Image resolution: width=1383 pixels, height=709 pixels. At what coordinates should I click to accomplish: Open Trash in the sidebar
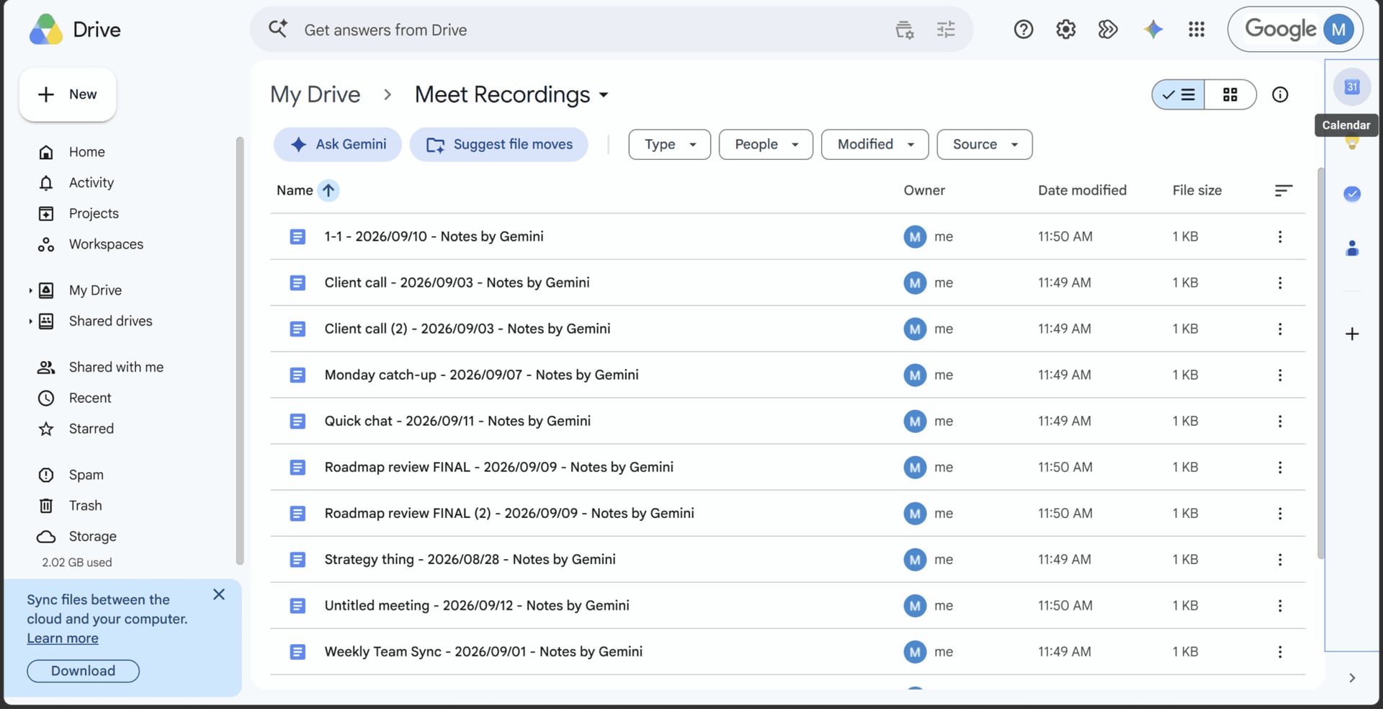tap(85, 506)
